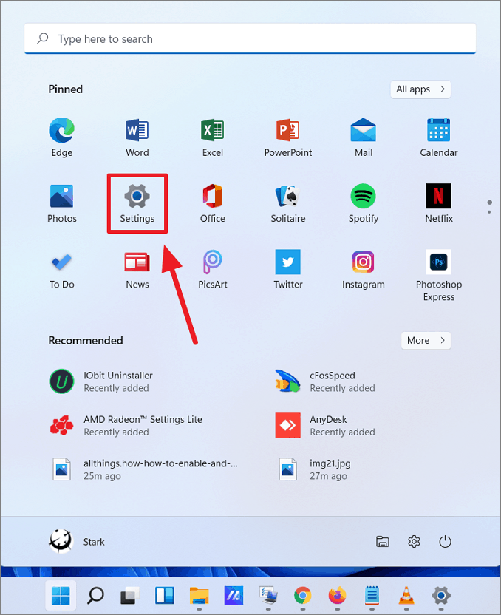Launch PicsArt from pinned apps
Viewport: 501px width, 615px height.
pos(213,269)
